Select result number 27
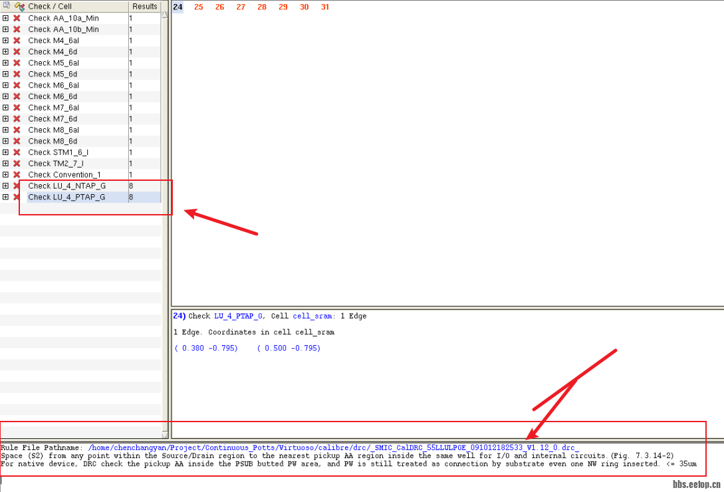724x492 pixels. (241, 7)
